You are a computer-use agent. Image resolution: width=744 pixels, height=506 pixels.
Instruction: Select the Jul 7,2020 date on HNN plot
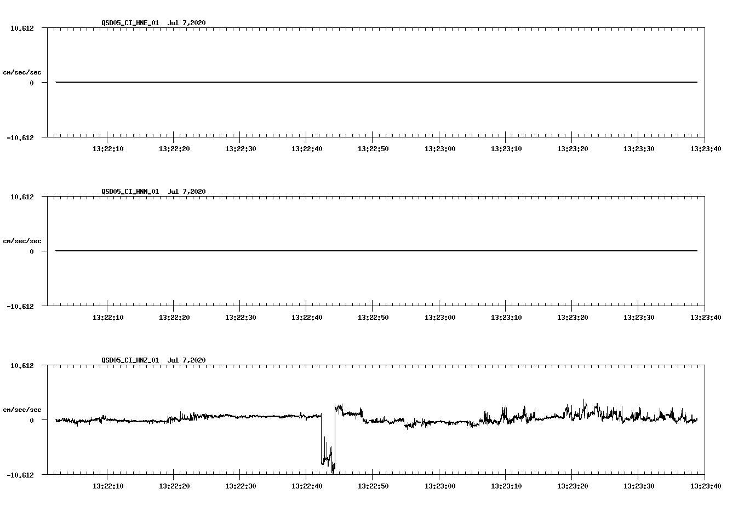pos(187,192)
